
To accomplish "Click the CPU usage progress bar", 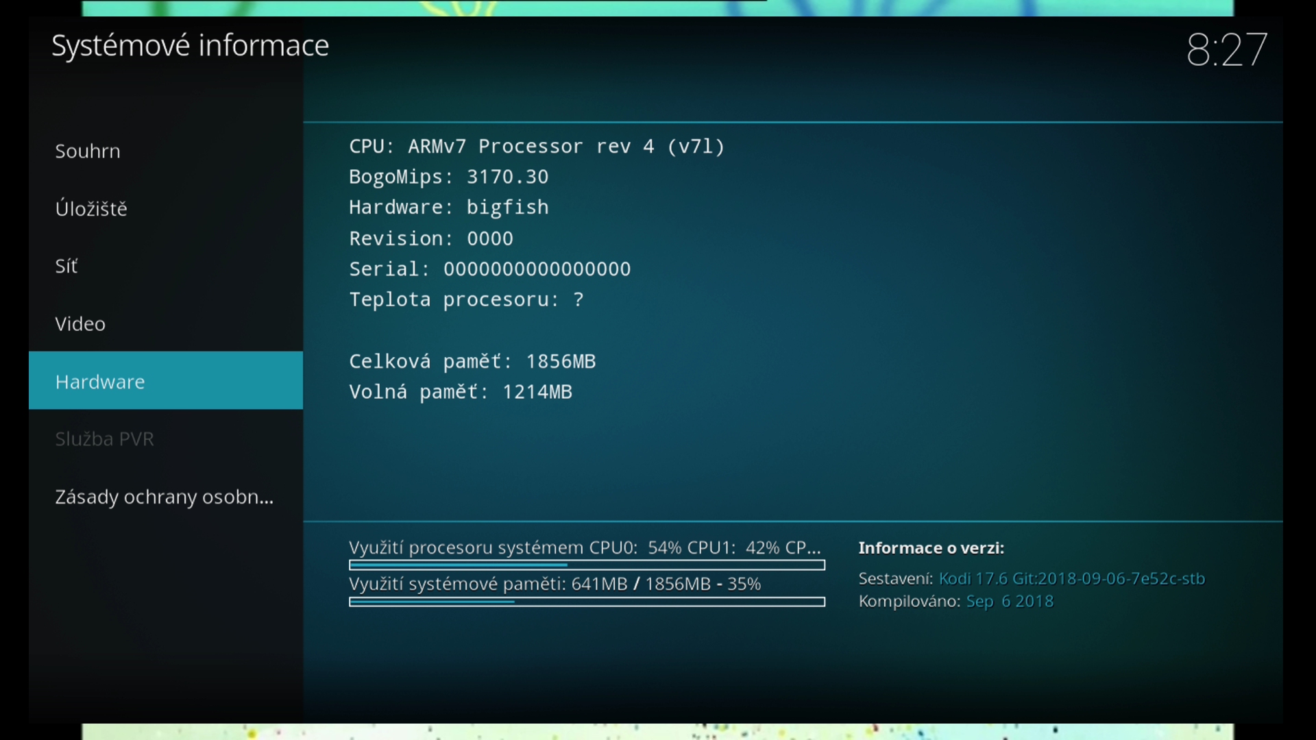I will [x=587, y=565].
